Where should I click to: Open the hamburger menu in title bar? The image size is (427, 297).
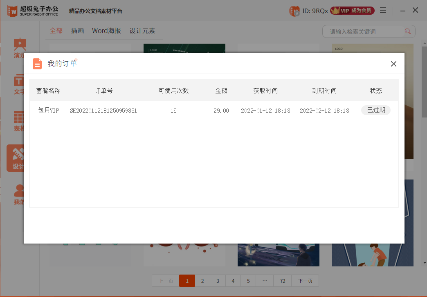[x=383, y=10]
